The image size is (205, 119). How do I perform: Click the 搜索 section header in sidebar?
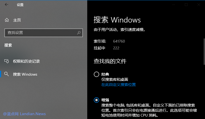click(x=8, y=45)
